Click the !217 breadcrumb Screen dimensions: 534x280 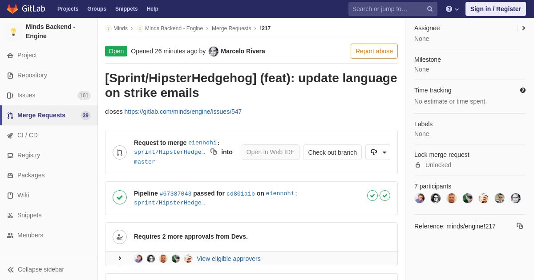click(x=265, y=28)
